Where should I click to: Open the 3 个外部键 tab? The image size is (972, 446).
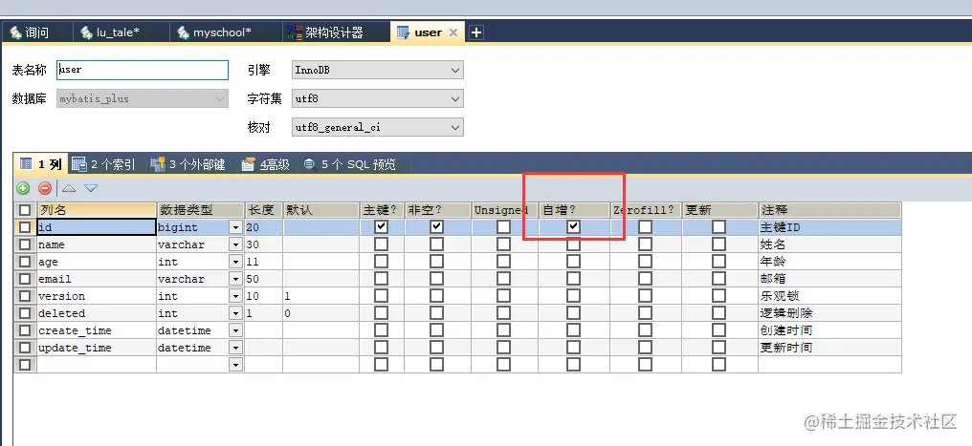click(188, 164)
